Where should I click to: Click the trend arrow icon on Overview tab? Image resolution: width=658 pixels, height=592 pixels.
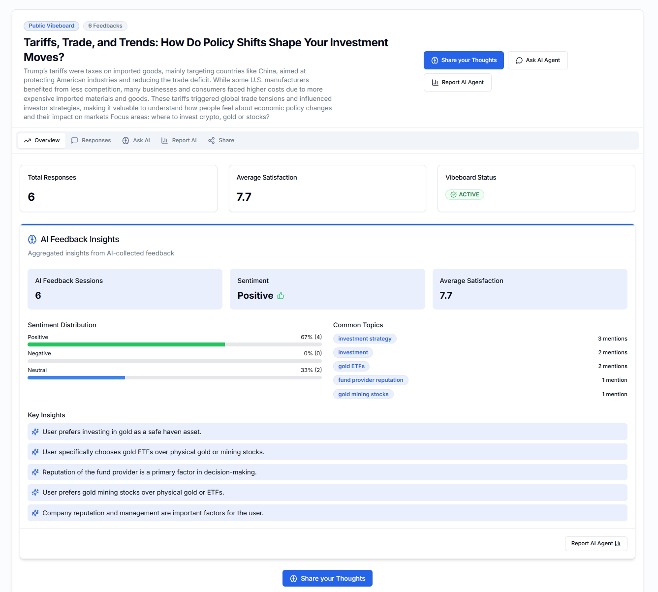(x=28, y=141)
